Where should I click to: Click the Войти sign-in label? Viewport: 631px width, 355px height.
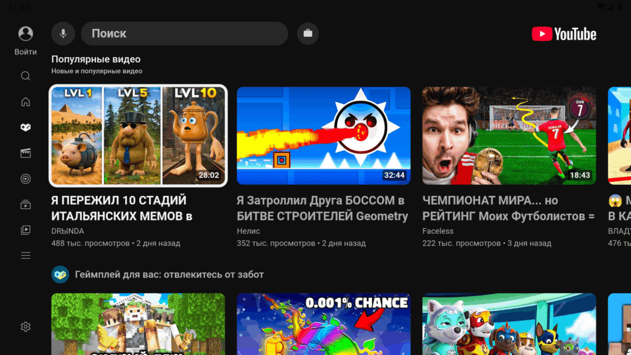pos(25,52)
